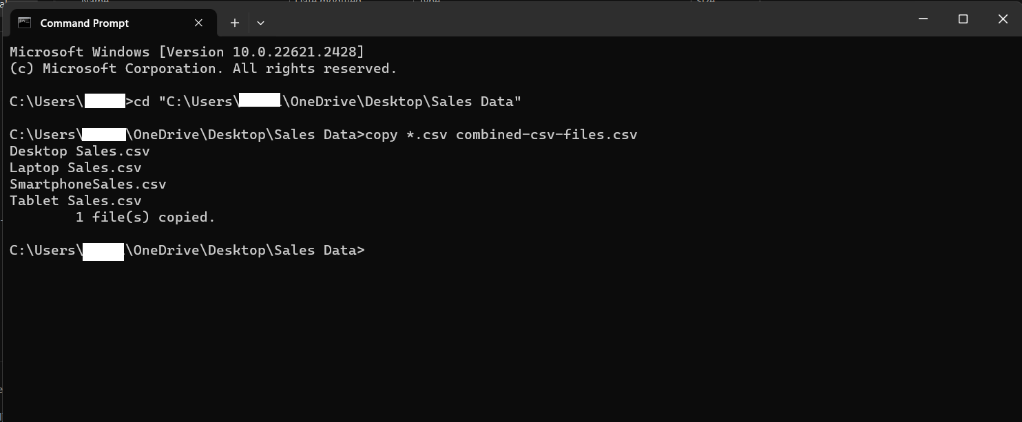Click the Command Prompt icon in the tab

(24, 23)
